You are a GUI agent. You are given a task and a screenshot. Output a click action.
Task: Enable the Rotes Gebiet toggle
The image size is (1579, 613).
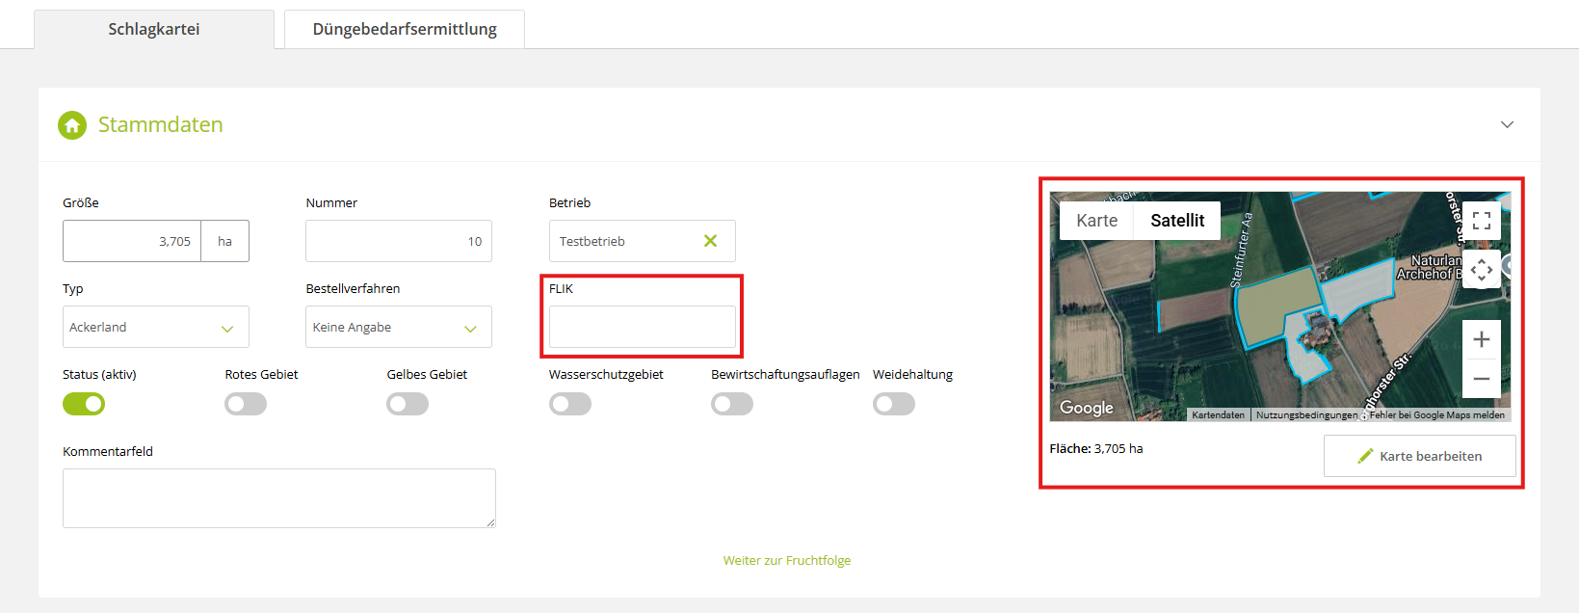(x=246, y=404)
